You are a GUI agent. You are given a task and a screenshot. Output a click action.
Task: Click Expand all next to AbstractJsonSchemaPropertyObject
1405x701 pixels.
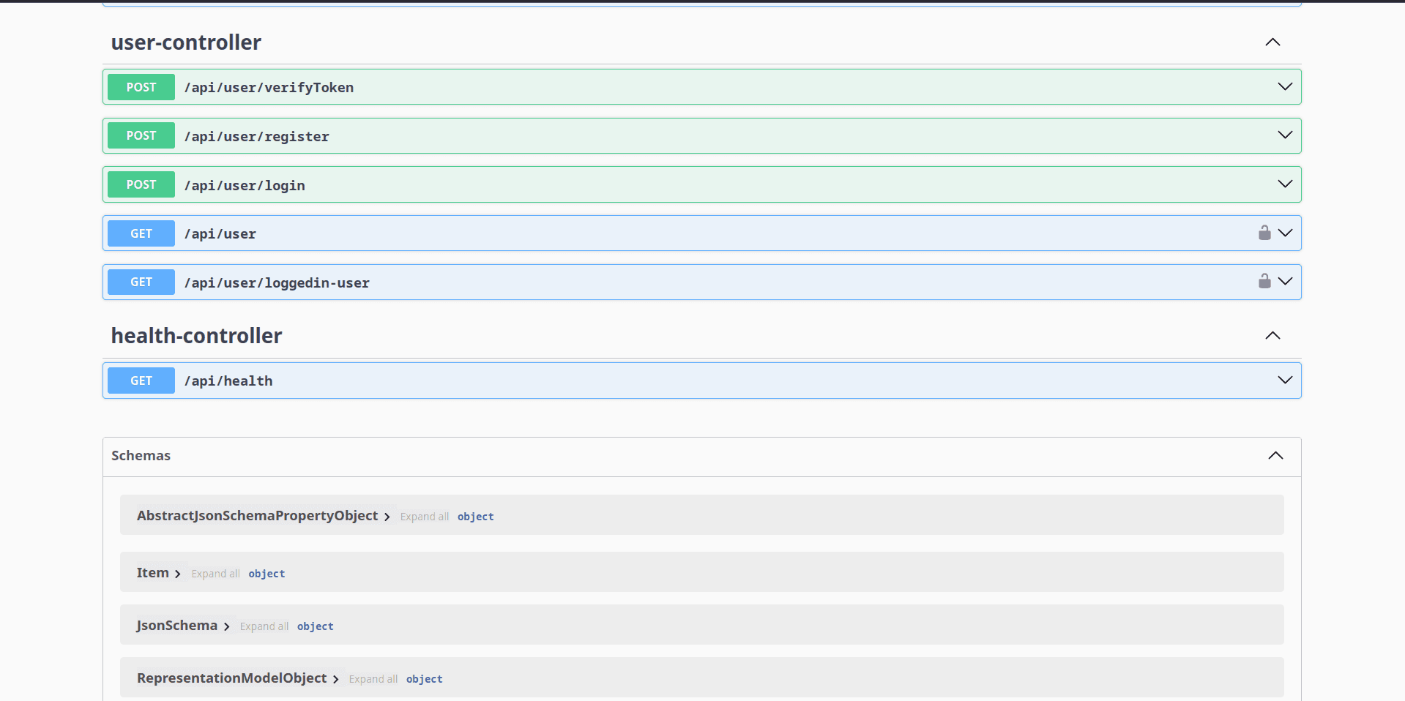[x=424, y=517]
